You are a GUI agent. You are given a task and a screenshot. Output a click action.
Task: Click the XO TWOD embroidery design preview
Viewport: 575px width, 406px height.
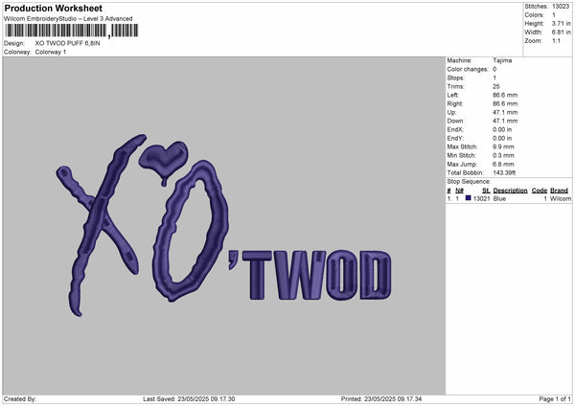tap(224, 225)
